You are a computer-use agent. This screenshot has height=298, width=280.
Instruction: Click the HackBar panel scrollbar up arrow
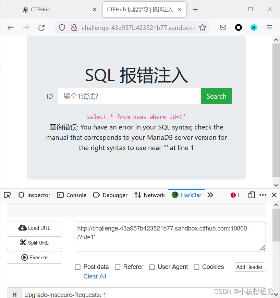coord(276,205)
